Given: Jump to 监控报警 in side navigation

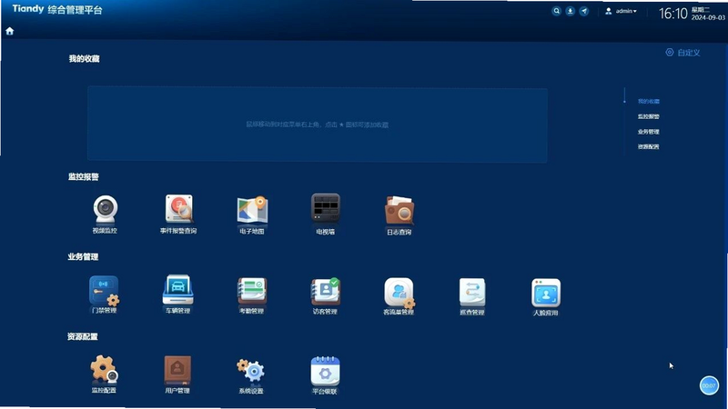Looking at the screenshot, I should coord(648,116).
